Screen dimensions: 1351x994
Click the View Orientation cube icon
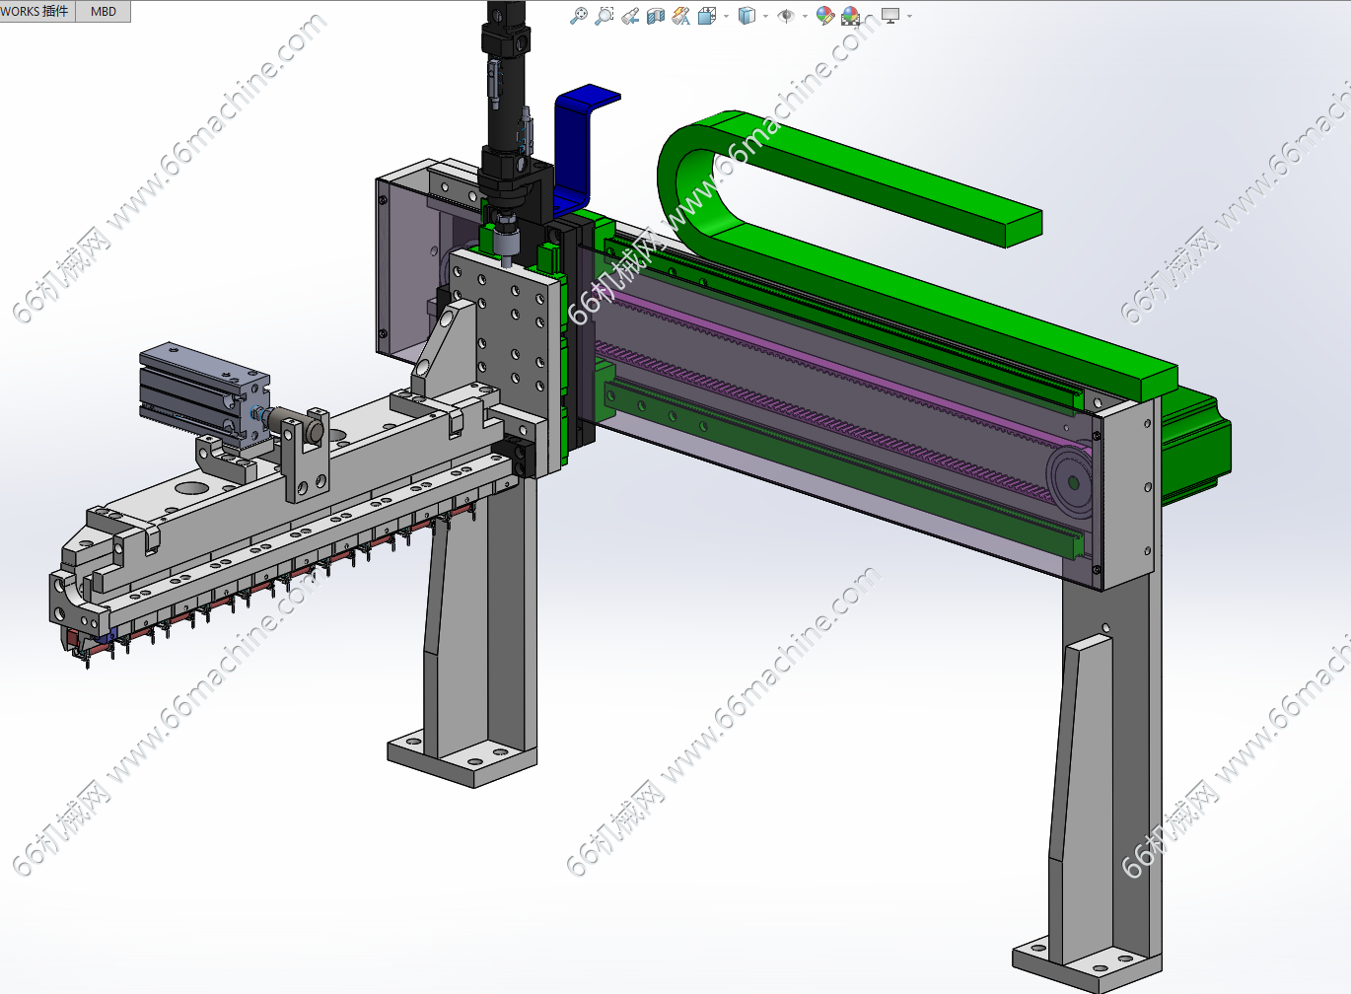pos(707,16)
